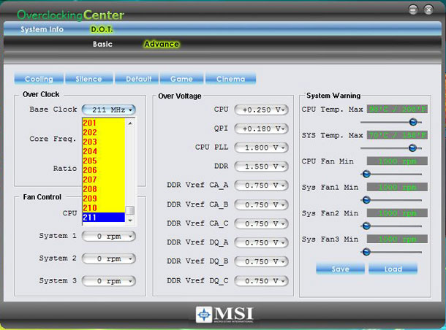446x330 pixels.
Task: Close the Overclocking Center window
Action: coord(428,9)
